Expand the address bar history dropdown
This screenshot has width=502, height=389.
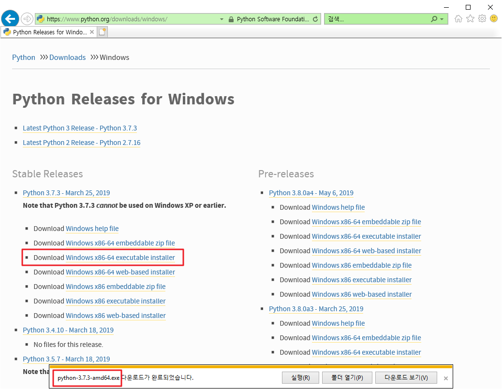point(221,19)
